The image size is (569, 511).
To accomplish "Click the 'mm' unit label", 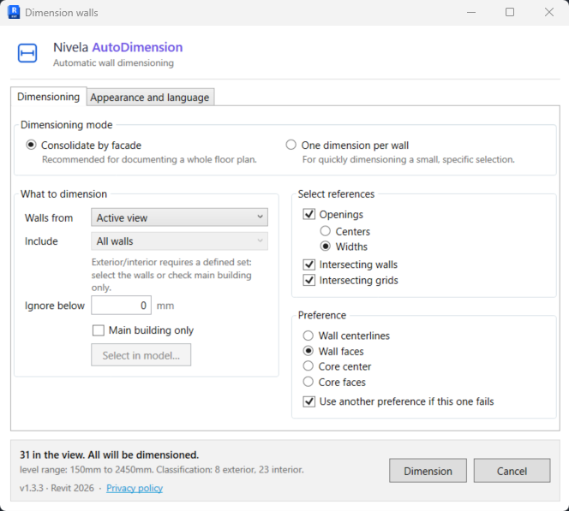I will pos(165,306).
